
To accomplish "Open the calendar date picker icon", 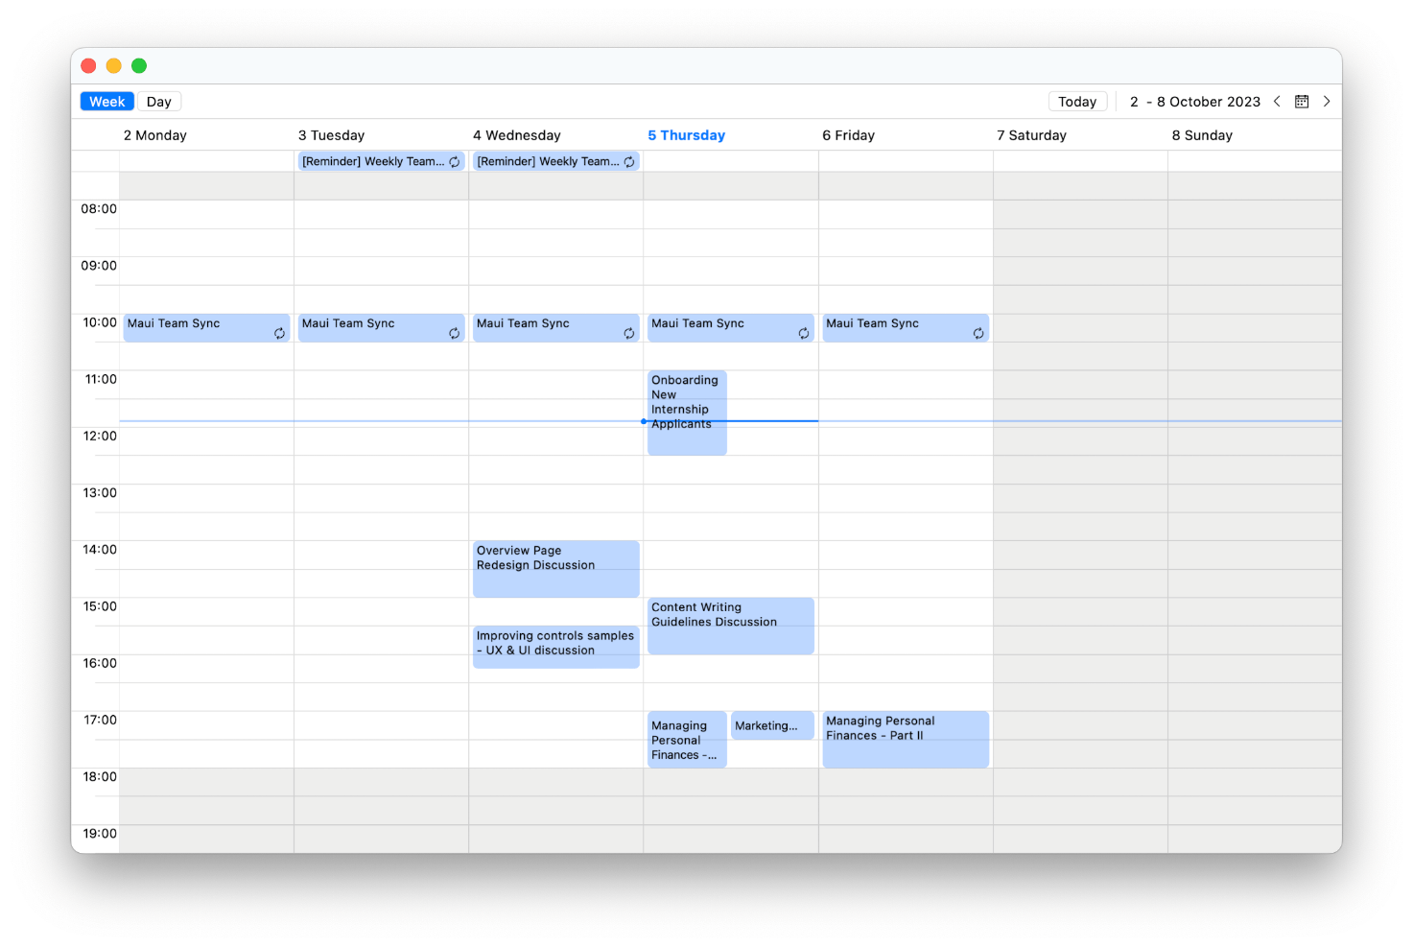I will pos(1302,102).
